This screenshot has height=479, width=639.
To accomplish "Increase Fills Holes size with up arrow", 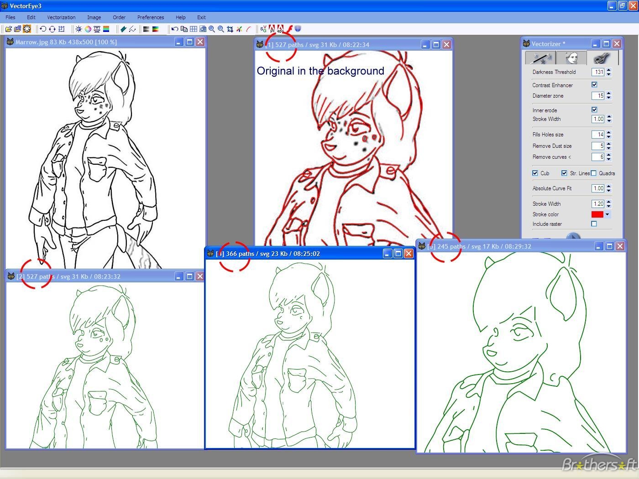I will 608,132.
